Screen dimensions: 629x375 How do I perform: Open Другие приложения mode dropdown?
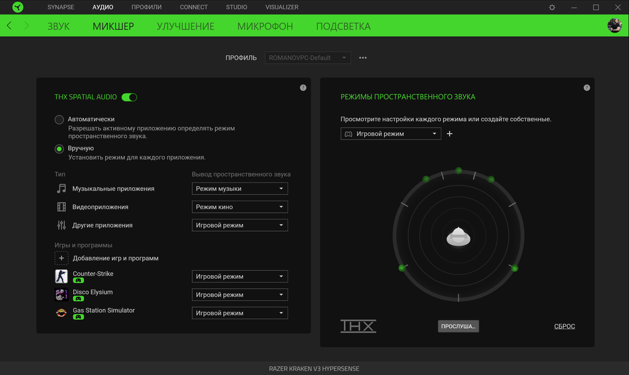click(240, 225)
